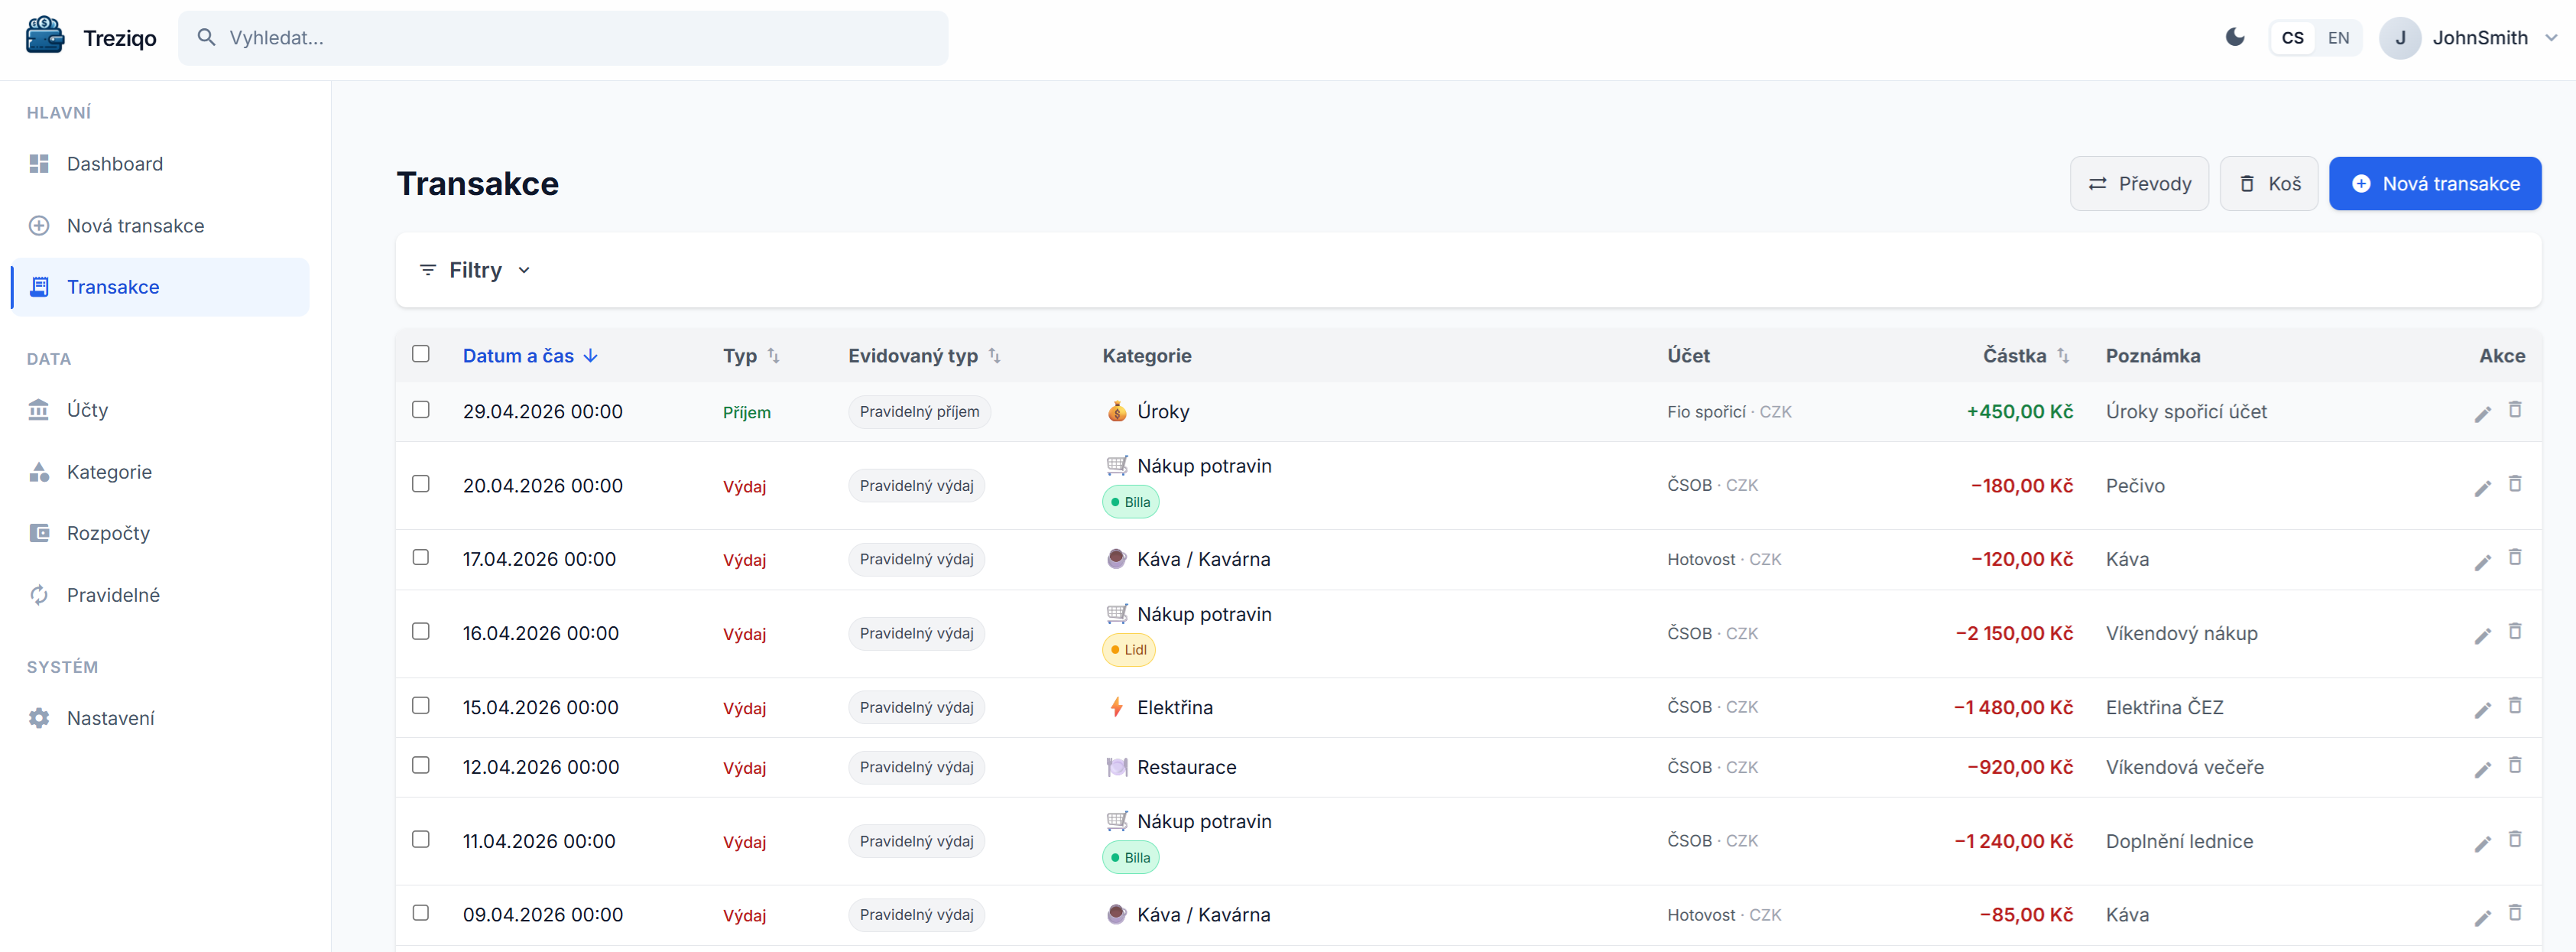Viewport: 2576px width, 952px height.
Task: Check the select-all header checkbox
Action: (x=421, y=354)
